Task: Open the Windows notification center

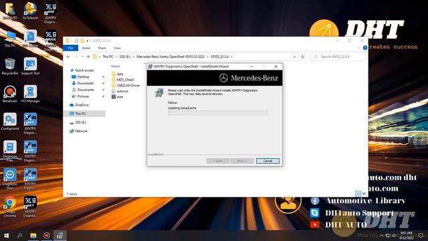Action: (x=421, y=235)
